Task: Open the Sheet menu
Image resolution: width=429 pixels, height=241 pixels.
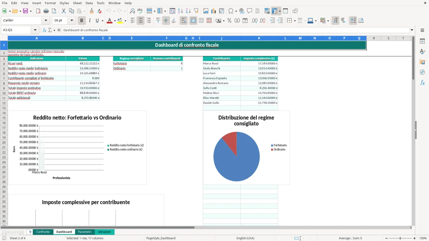Action: tap(77, 3)
